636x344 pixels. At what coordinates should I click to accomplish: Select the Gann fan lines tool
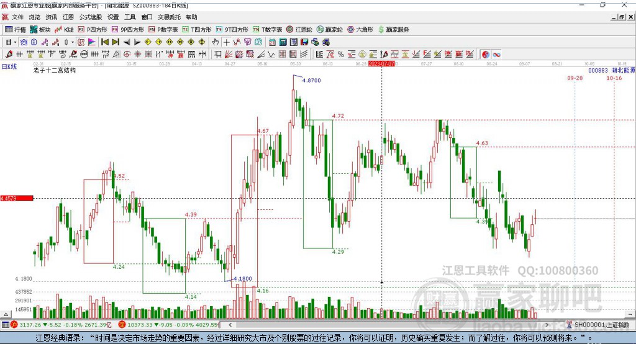tap(229, 54)
